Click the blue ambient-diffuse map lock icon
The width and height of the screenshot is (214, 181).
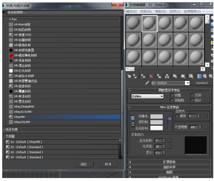(170, 119)
